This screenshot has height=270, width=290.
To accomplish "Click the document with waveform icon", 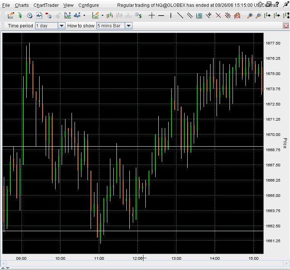I will pos(39,15).
